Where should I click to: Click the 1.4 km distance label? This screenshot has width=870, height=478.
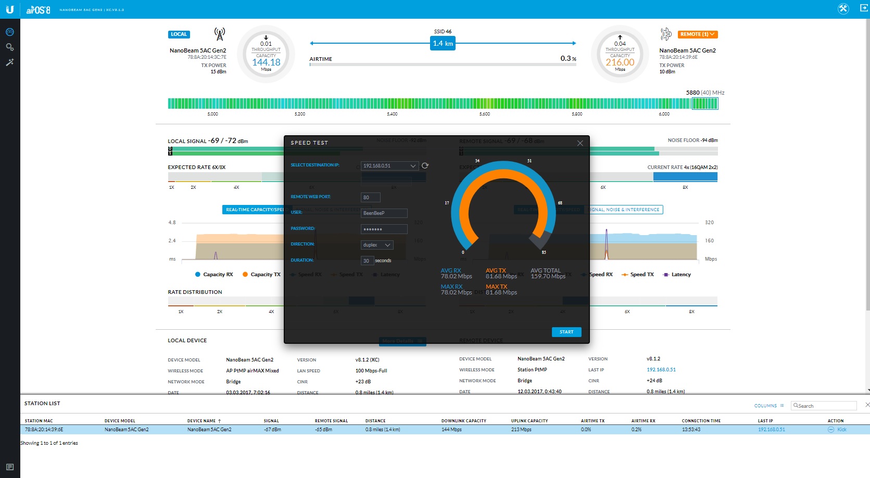443,44
